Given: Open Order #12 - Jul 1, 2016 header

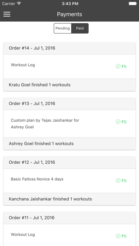Looking at the screenshot, I should coord(69,162).
